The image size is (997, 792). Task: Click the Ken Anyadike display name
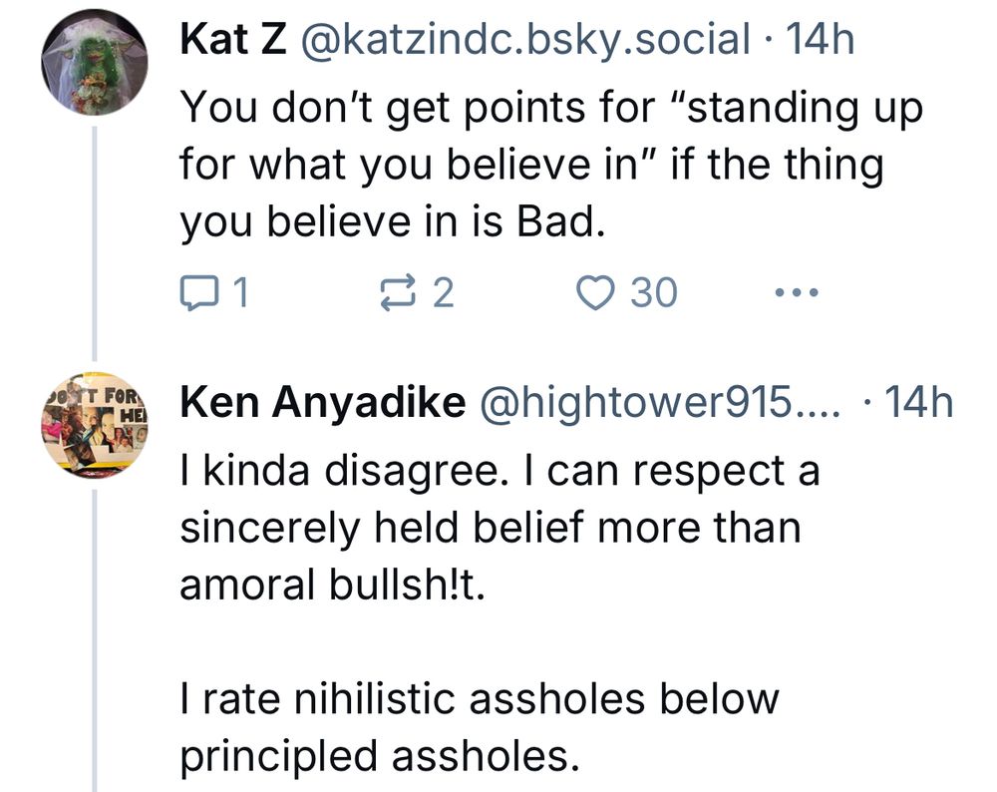323,403
